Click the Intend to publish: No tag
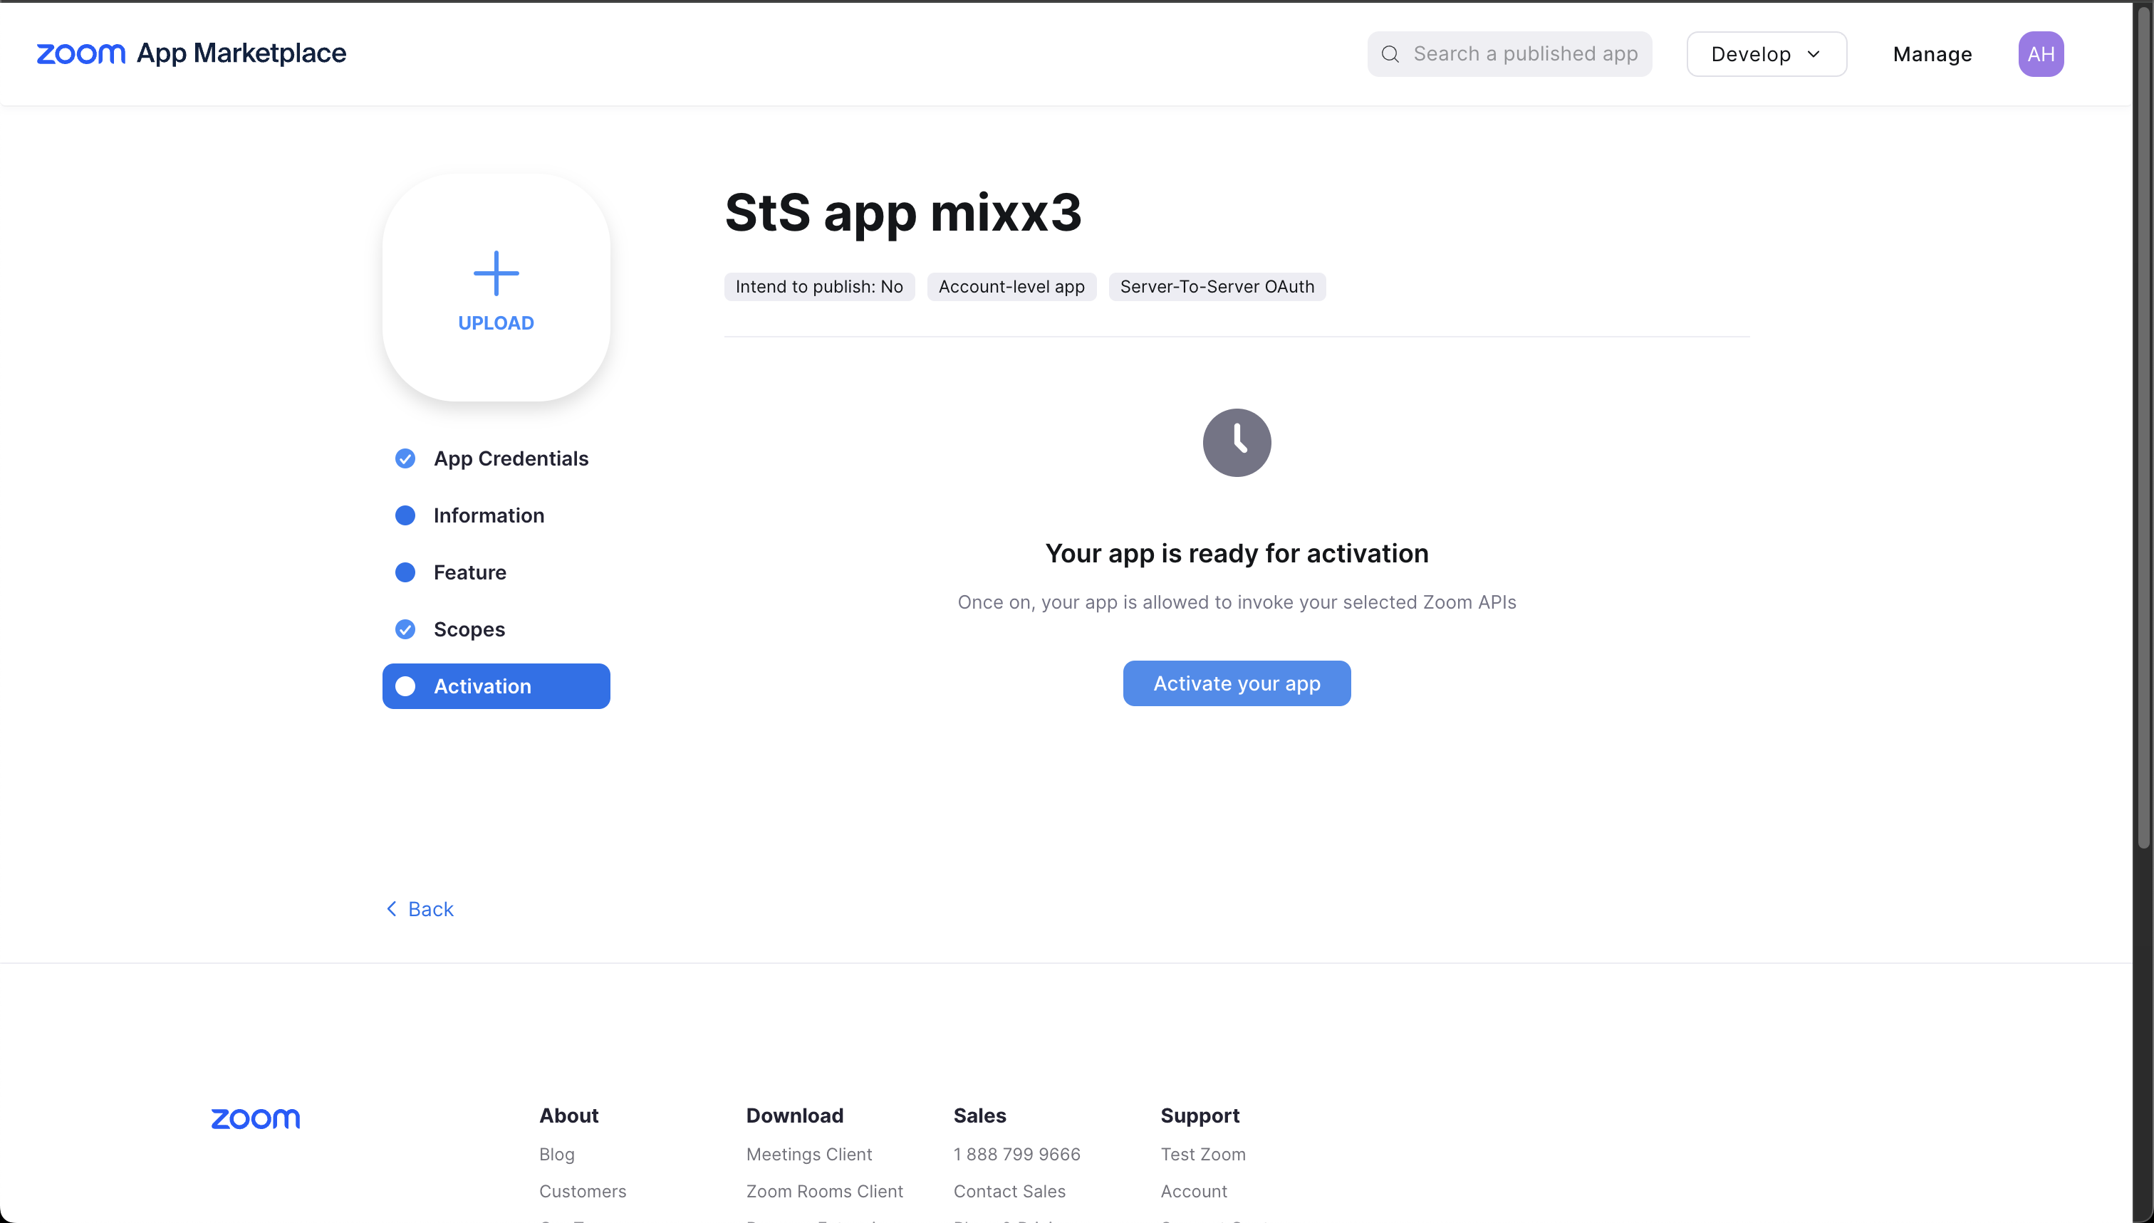Viewport: 2154px width, 1223px height. click(819, 286)
